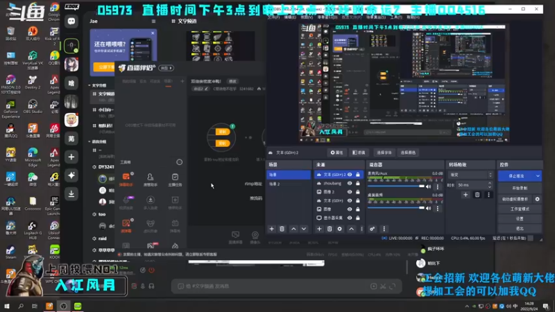The image size is (555, 312).
Task: Open KOOK direct messages icon
Action: [71, 21]
